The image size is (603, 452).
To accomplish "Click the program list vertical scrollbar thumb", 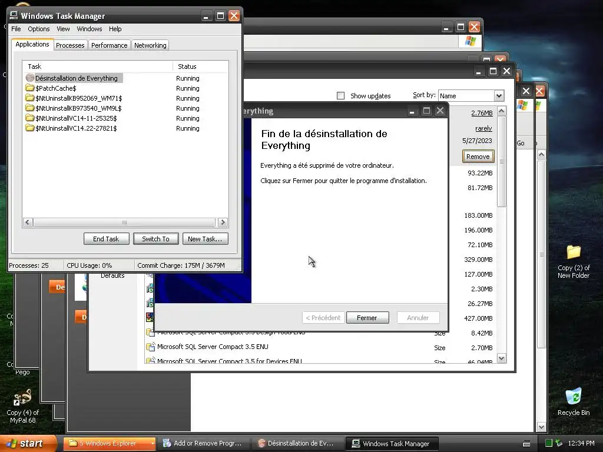I will tap(502, 162).
